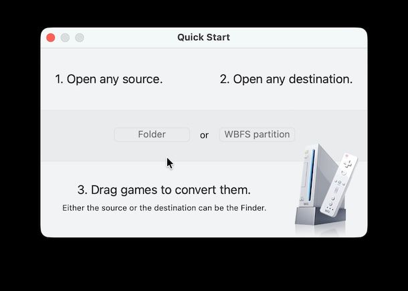Close the Quick Start window
The width and height of the screenshot is (408, 291).
(x=50, y=37)
